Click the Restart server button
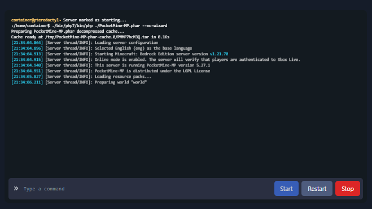 (x=317, y=188)
